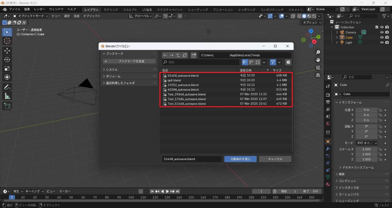Select the Measure tool
The height and width of the screenshot is (208, 392).
point(7,96)
